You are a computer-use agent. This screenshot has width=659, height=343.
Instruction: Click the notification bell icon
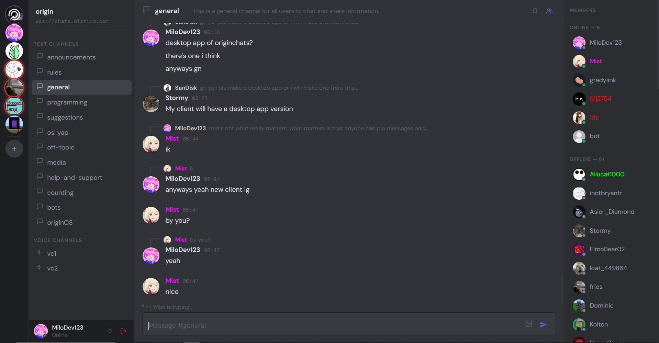click(535, 11)
